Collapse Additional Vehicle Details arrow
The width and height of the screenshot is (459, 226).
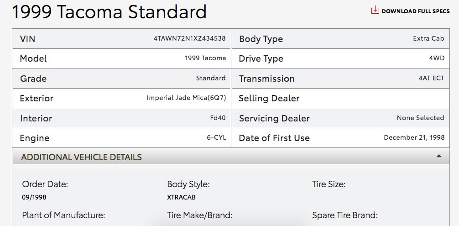(439, 156)
